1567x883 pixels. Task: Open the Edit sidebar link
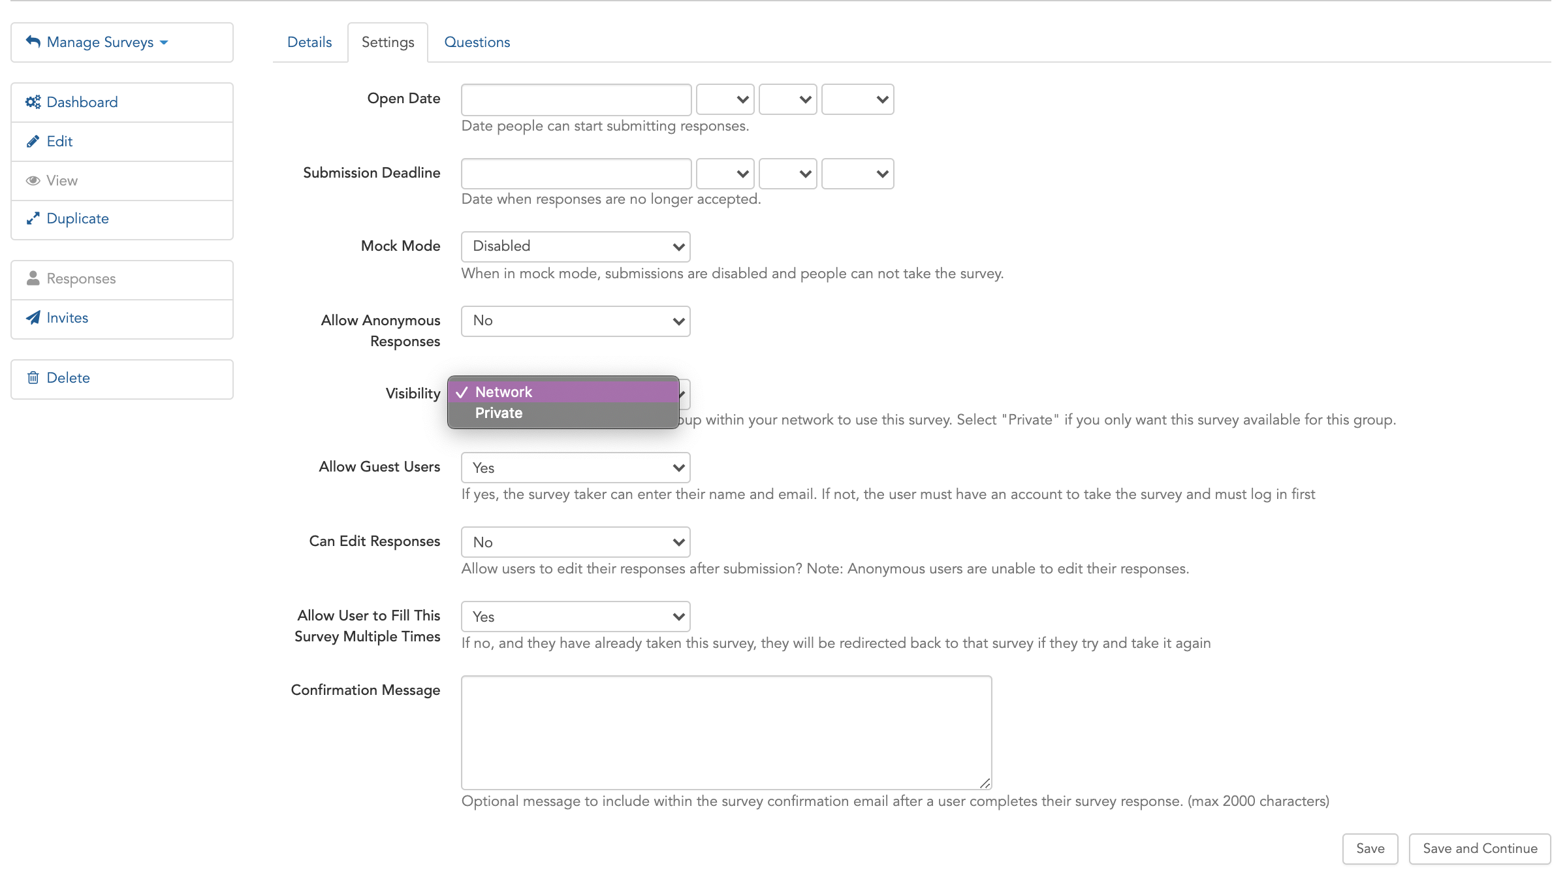pos(122,141)
